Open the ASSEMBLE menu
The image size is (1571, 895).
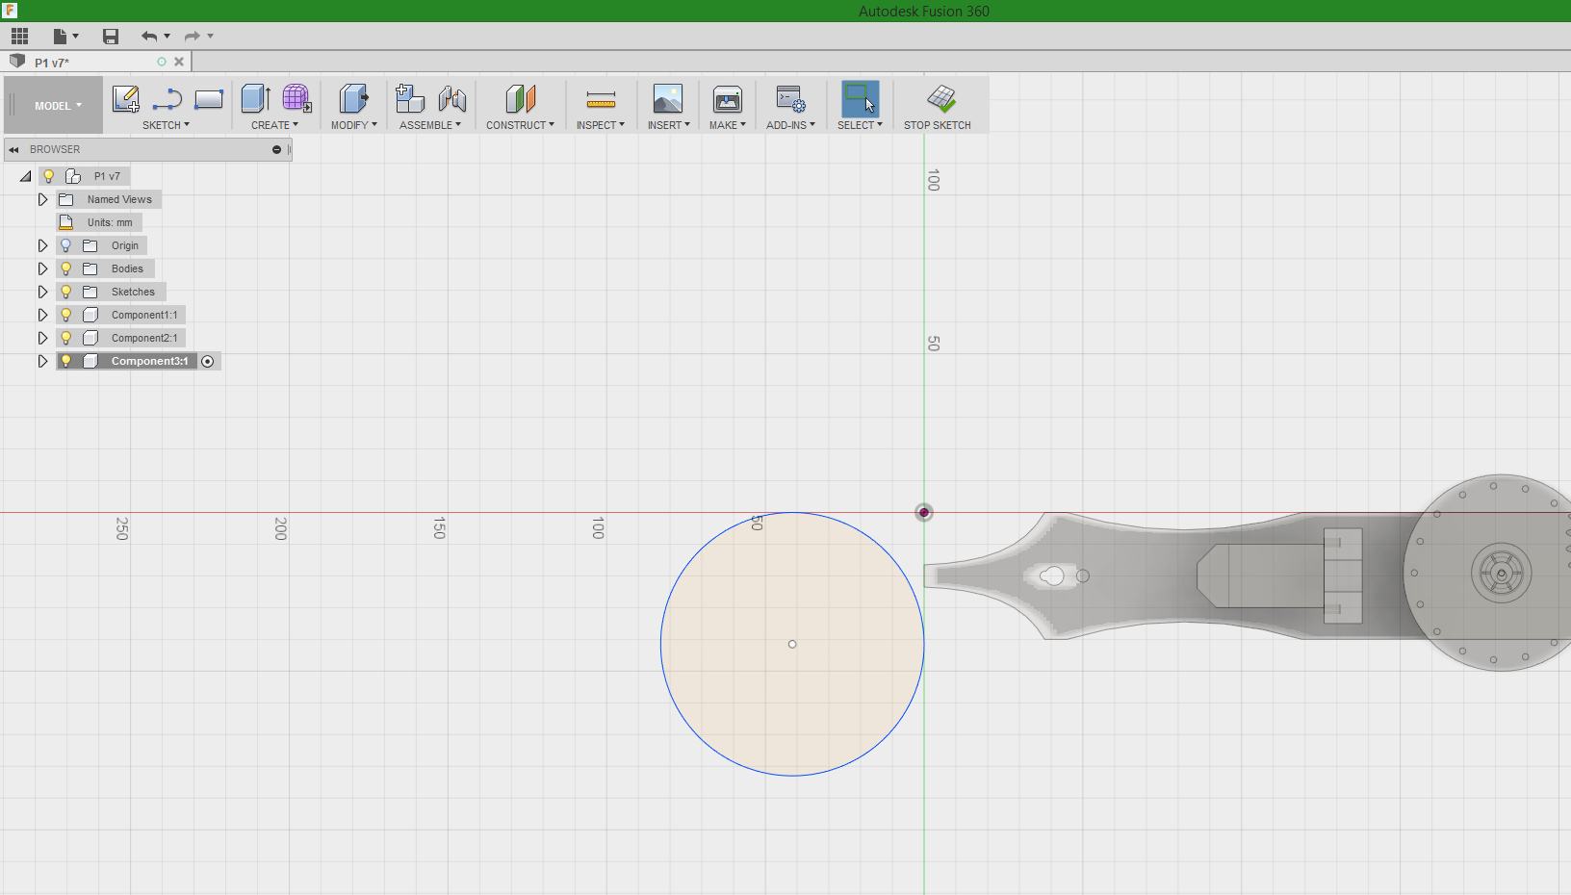click(429, 125)
